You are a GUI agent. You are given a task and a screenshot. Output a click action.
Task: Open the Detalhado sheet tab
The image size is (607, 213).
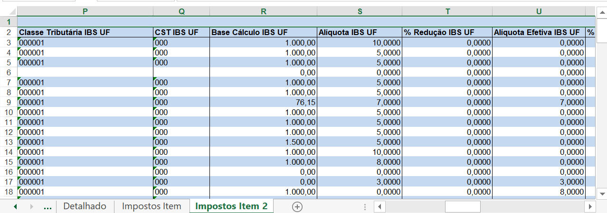click(x=85, y=206)
